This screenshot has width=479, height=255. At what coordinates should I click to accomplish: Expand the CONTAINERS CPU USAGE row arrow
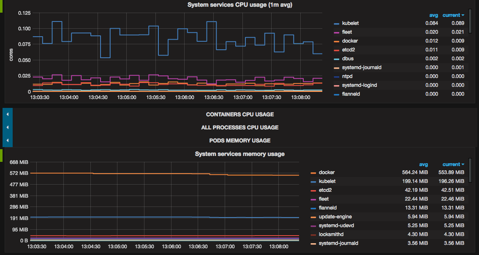coord(7,114)
